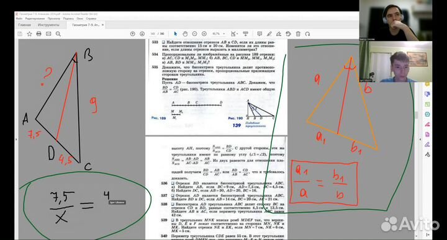The height and width of the screenshot is (240, 447).
Task: Click the read mode scroll icon
Action: [245, 34]
